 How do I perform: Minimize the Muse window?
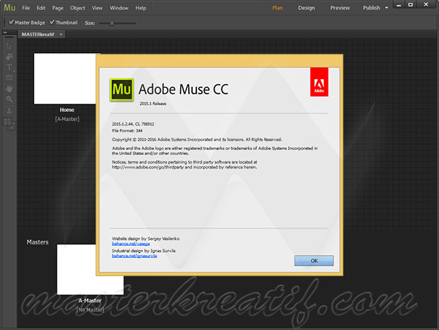tap(399, 5)
